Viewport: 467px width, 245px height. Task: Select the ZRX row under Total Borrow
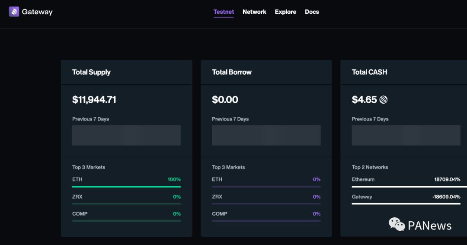[x=266, y=199]
